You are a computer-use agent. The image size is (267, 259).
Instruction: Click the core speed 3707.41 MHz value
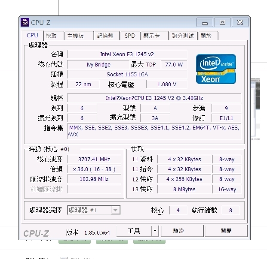coord(94,160)
